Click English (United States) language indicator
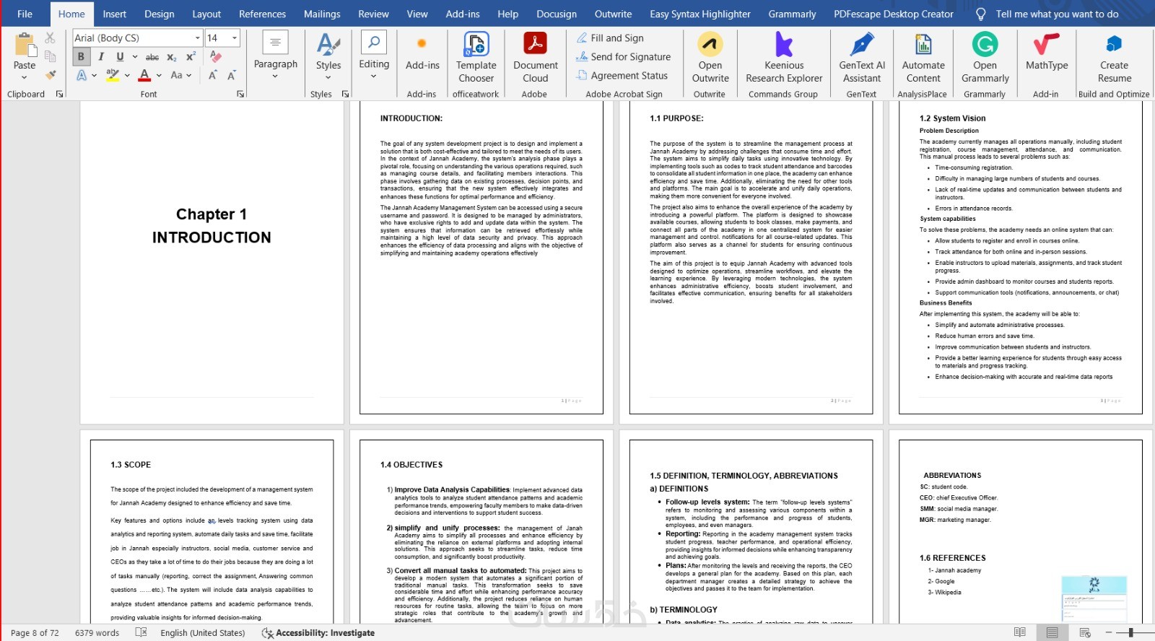This screenshot has width=1155, height=641. coord(202,632)
